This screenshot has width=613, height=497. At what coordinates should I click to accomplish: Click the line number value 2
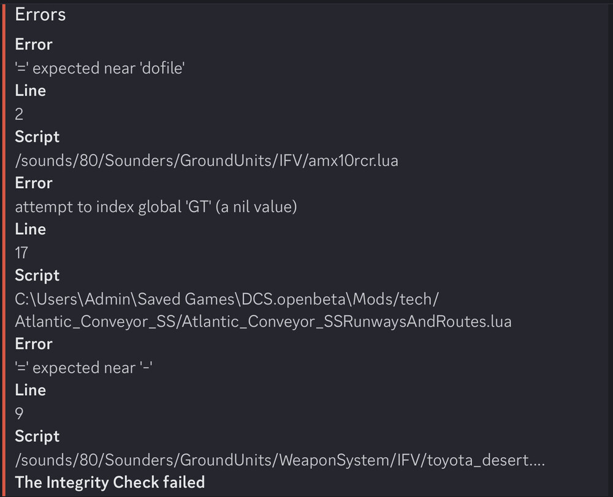pos(19,114)
